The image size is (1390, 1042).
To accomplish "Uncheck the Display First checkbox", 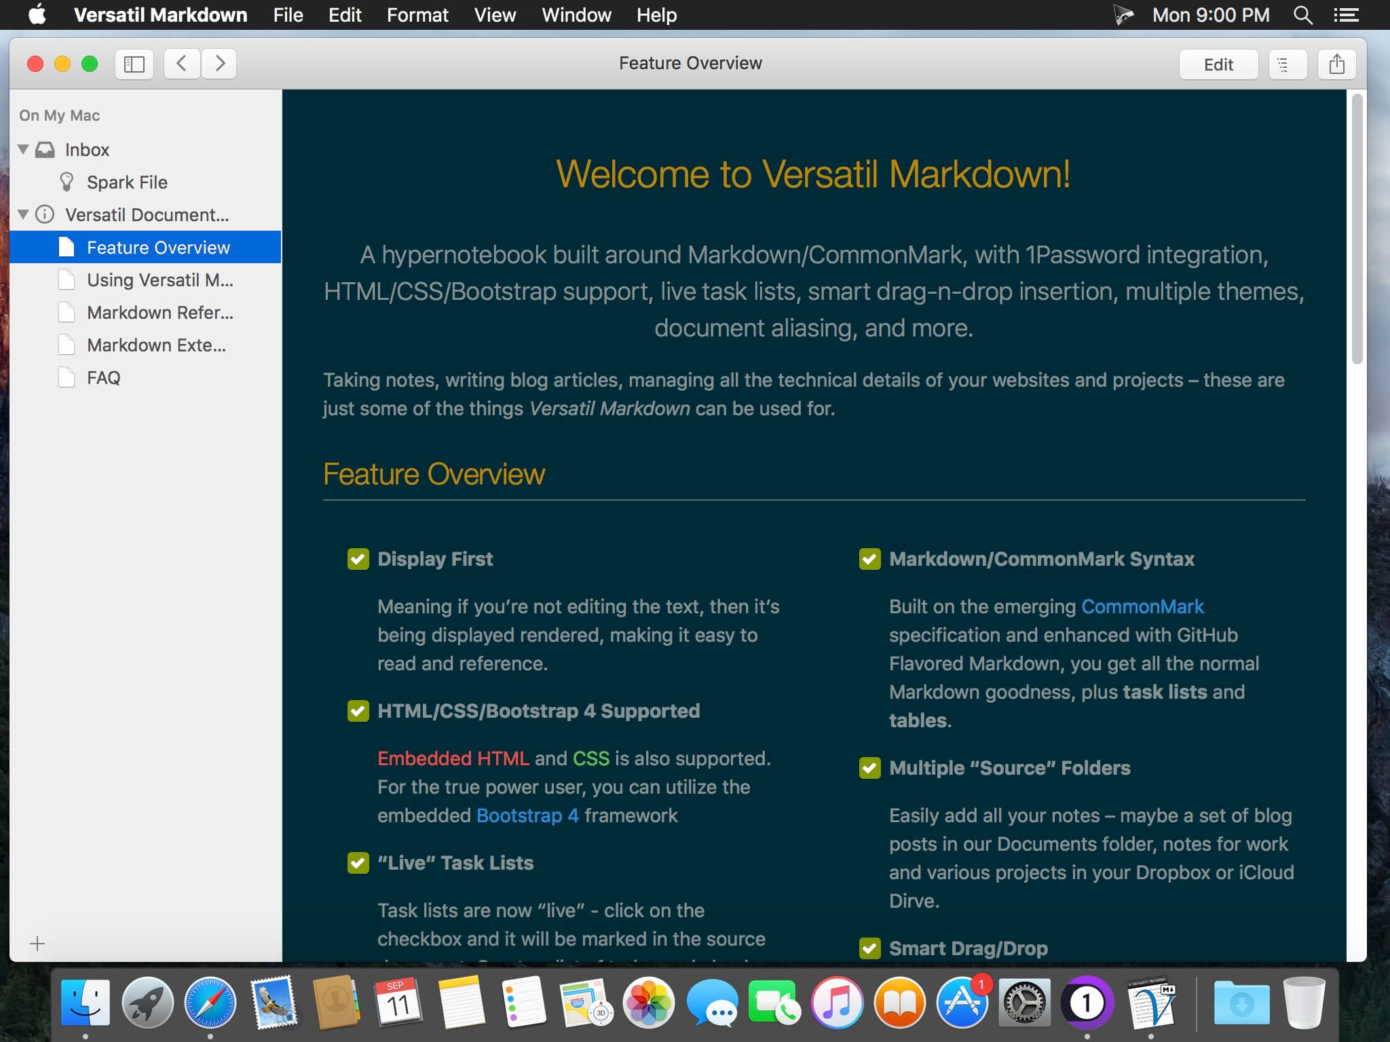I will [x=358, y=559].
